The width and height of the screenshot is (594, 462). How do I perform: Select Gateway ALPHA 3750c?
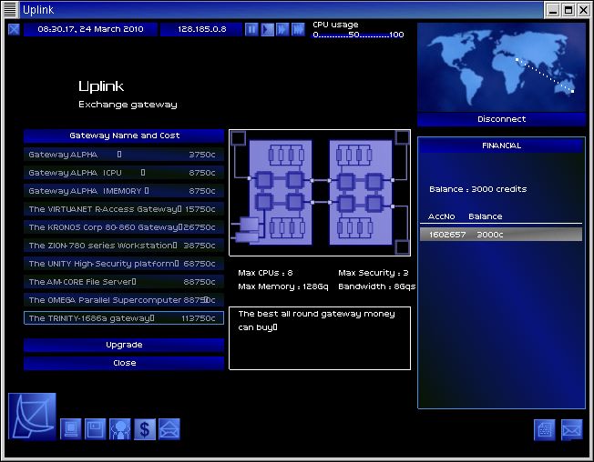pos(124,155)
